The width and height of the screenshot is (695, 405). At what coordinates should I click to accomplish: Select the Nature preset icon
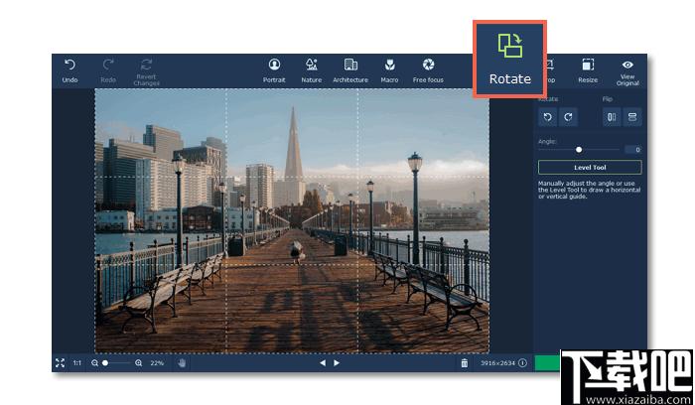click(312, 65)
